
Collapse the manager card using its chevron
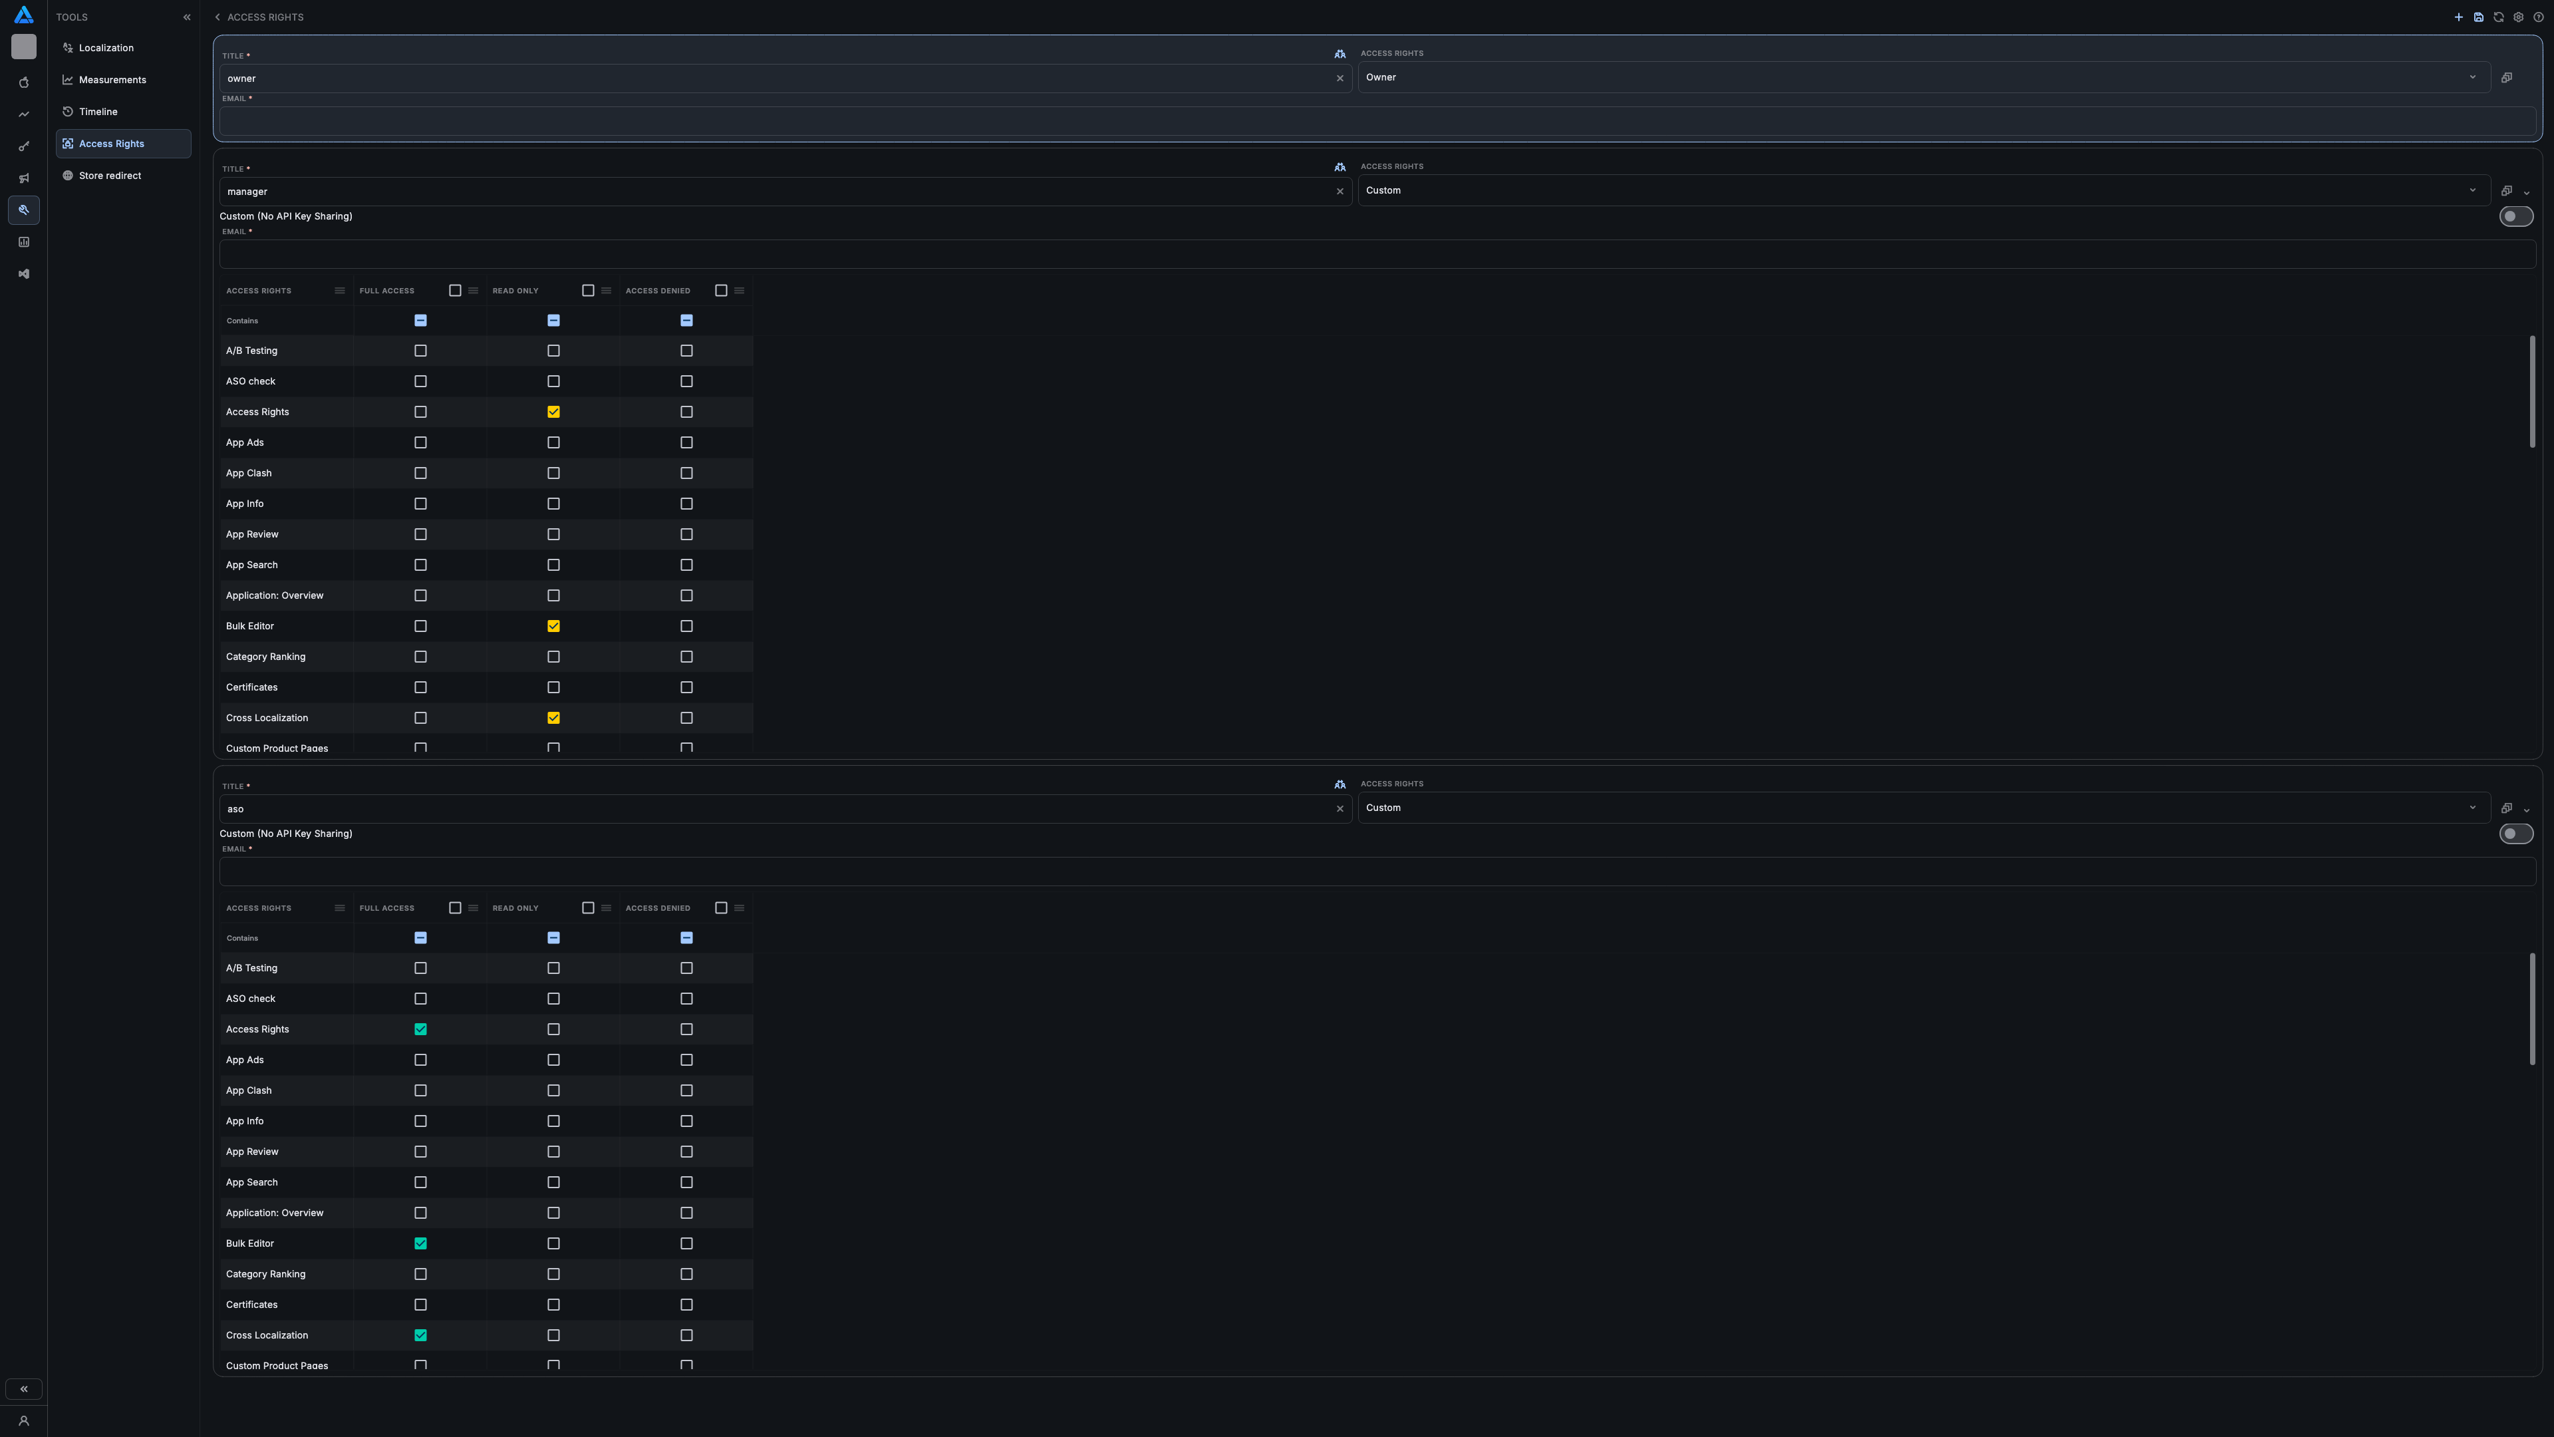click(x=2526, y=192)
